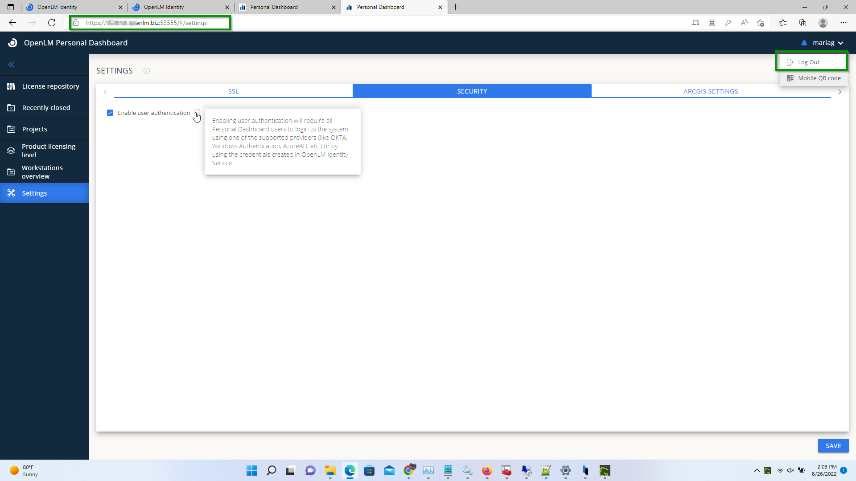856x481 pixels.
Task: Click the info icon next to SETTINGS
Action: 147,71
